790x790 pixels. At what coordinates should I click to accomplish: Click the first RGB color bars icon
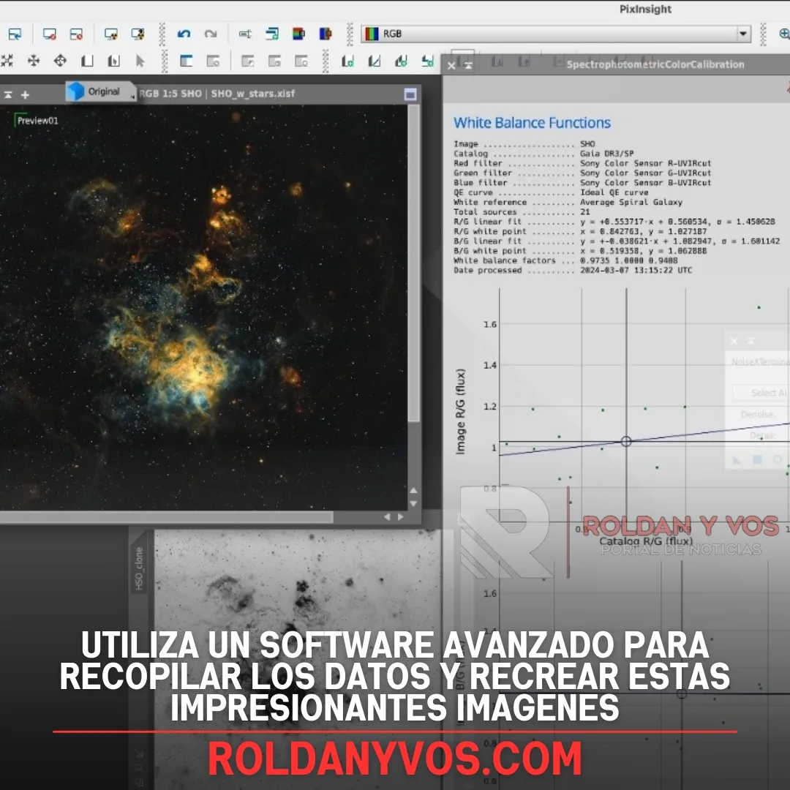[298, 34]
